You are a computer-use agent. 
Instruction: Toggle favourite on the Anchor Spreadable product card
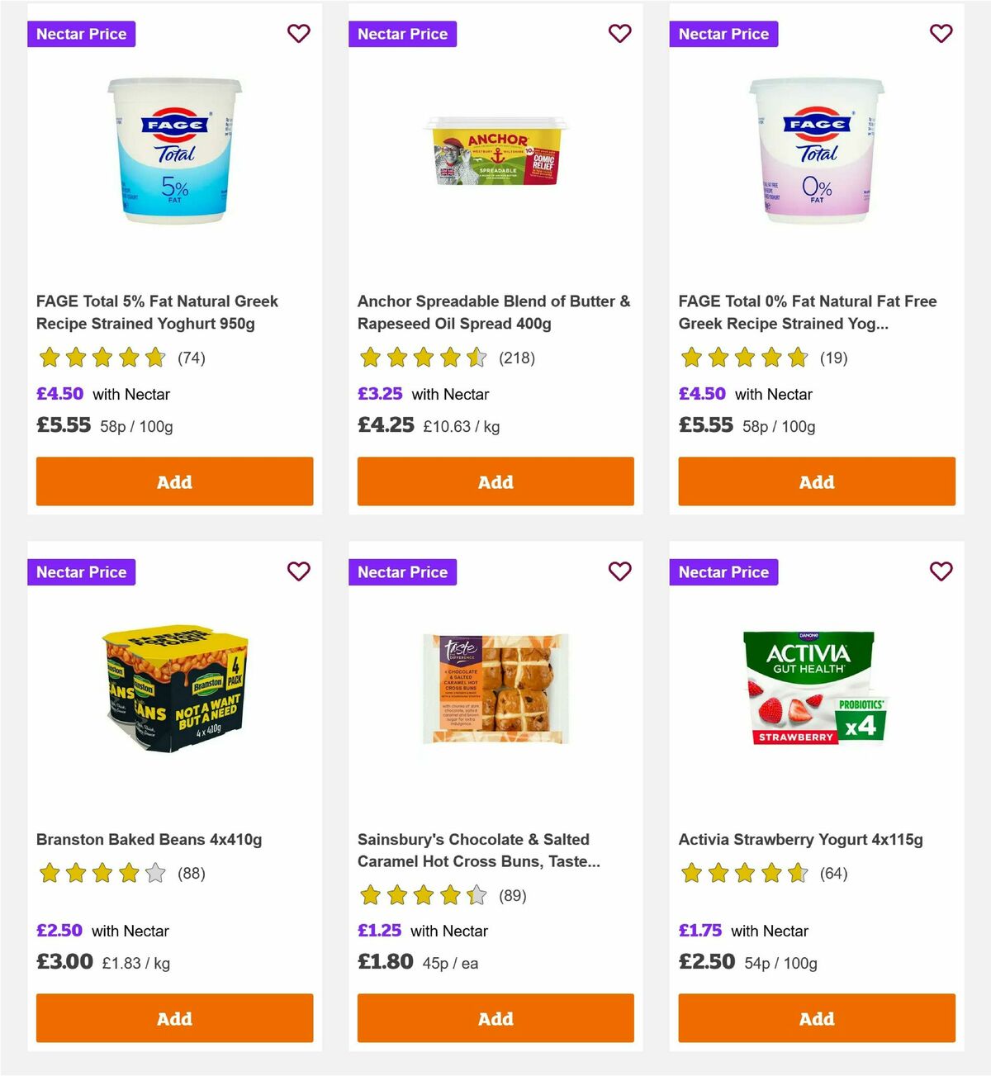[x=619, y=33]
